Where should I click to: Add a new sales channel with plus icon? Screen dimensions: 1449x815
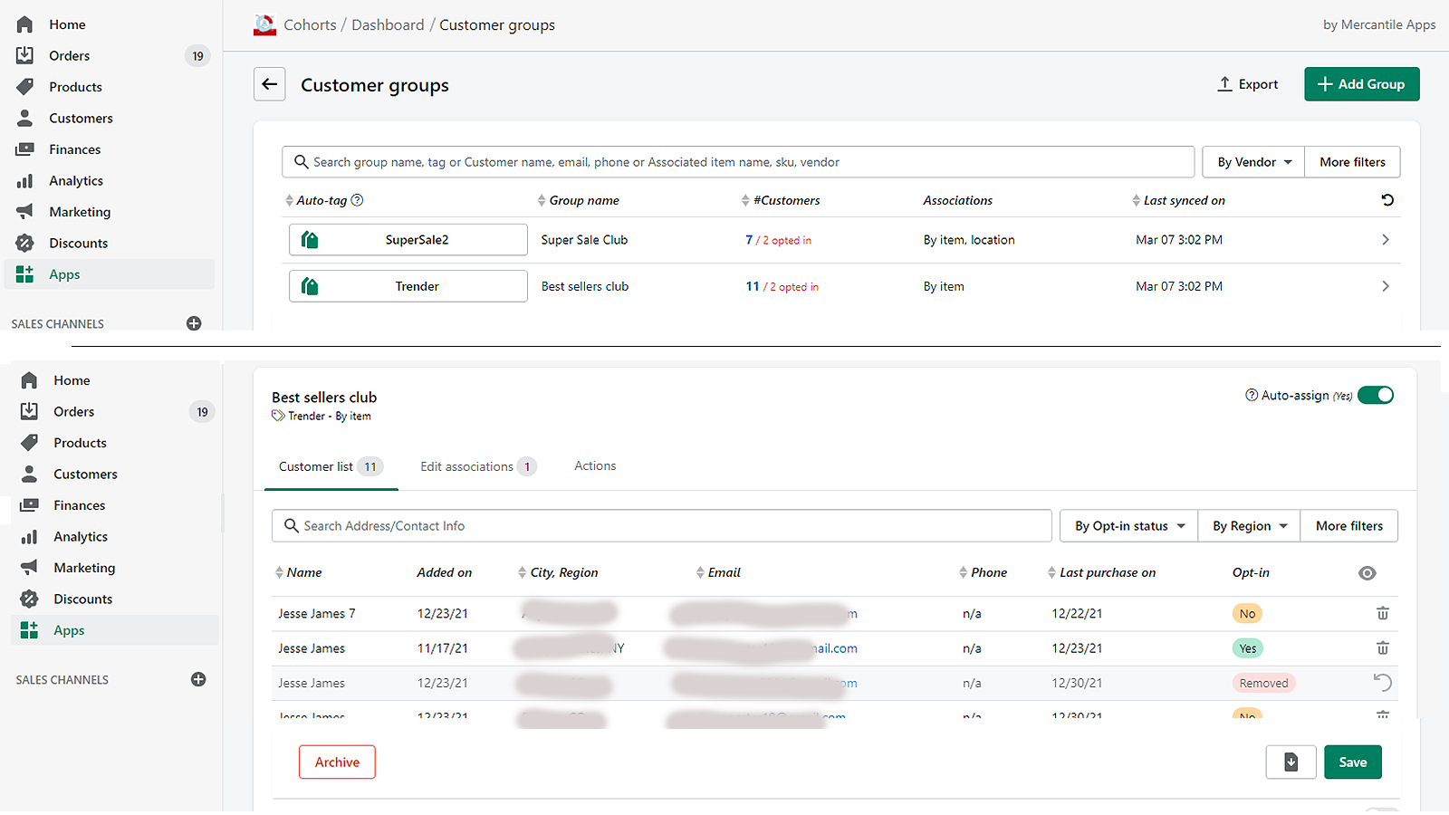tap(194, 323)
